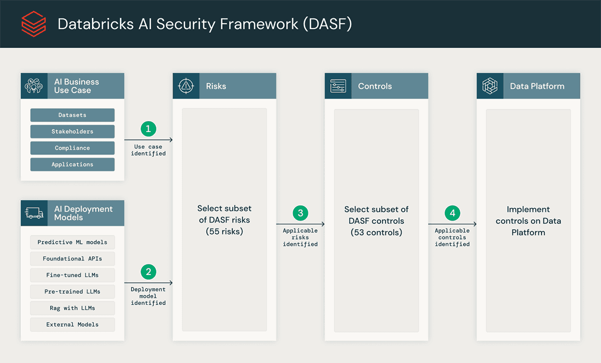Click the Controls panel icon

(338, 85)
